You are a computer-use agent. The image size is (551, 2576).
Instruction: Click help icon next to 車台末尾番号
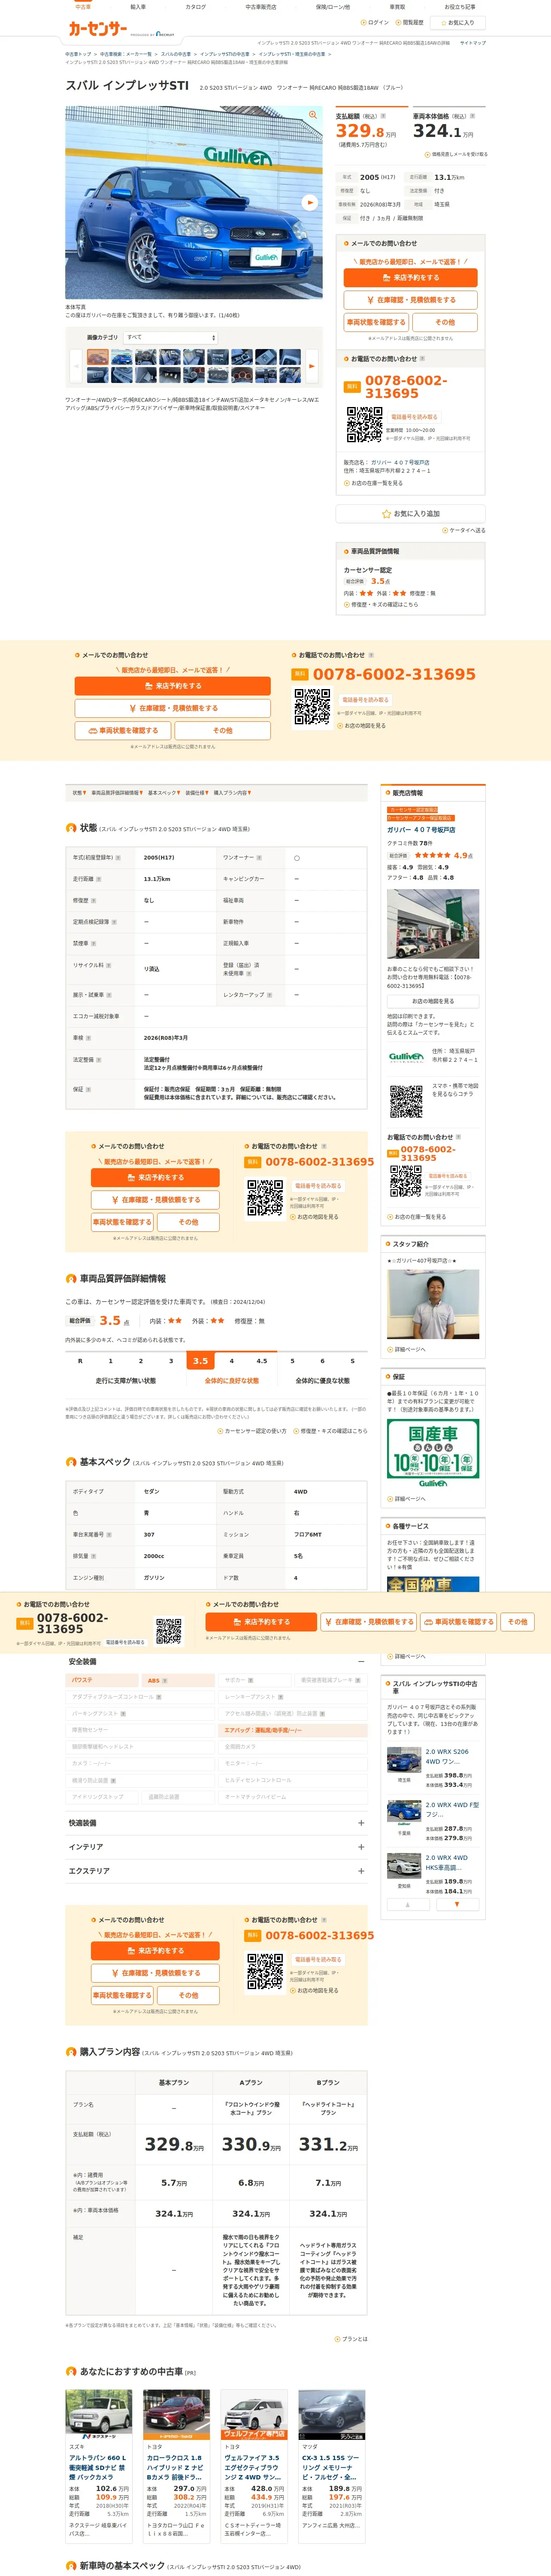click(x=108, y=1534)
